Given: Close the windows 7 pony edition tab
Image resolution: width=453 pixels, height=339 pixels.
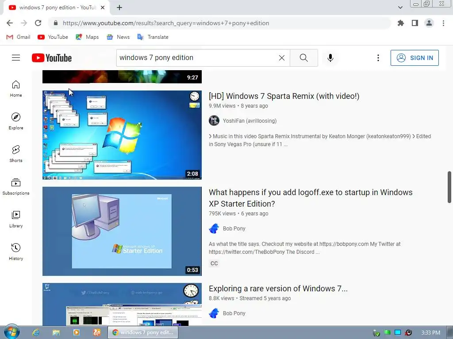Looking at the screenshot, I should [x=103, y=8].
